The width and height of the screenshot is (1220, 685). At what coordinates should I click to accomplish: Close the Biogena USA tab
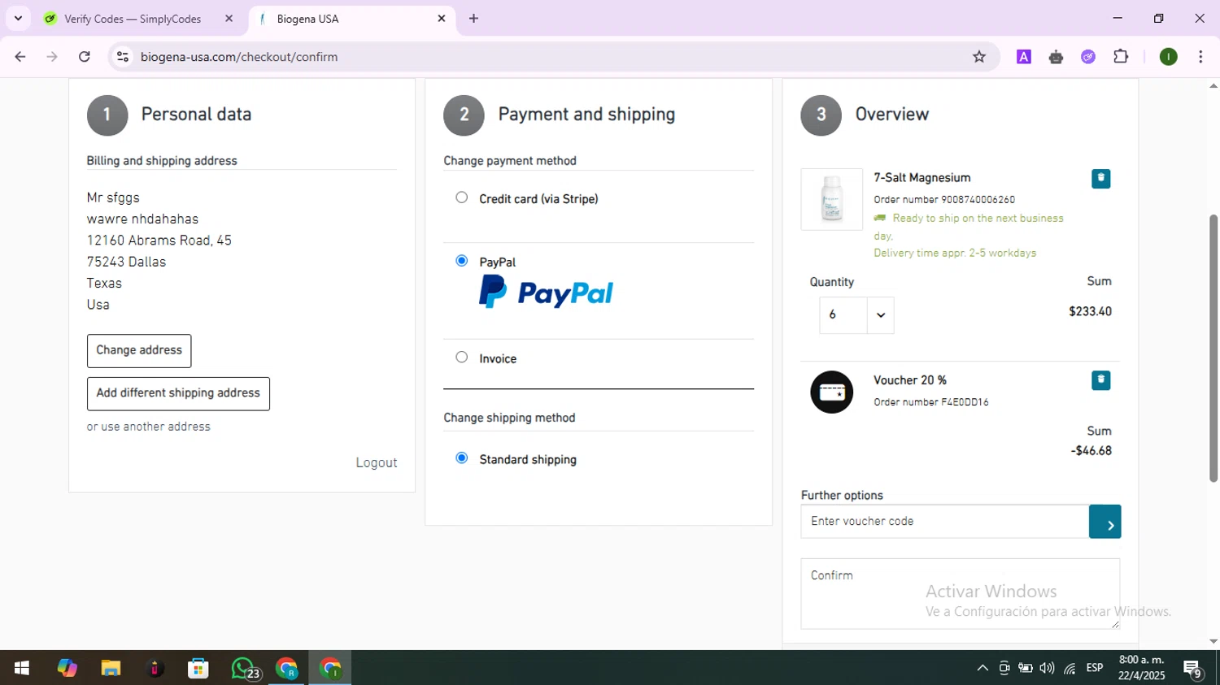442,18
